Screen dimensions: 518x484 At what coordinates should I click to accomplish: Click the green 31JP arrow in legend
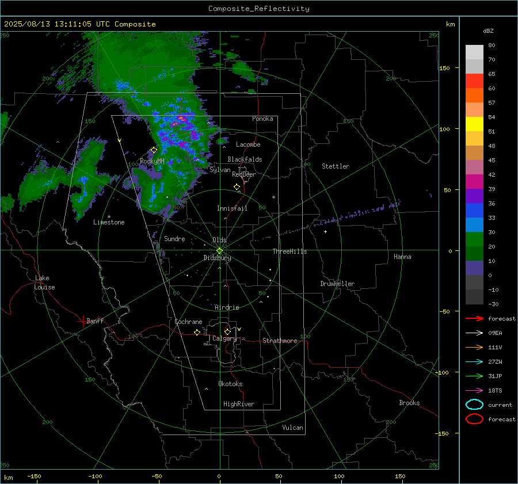click(x=474, y=376)
